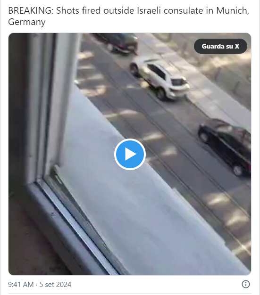Click the black car in the video
The image size is (260, 295).
tap(225, 147)
